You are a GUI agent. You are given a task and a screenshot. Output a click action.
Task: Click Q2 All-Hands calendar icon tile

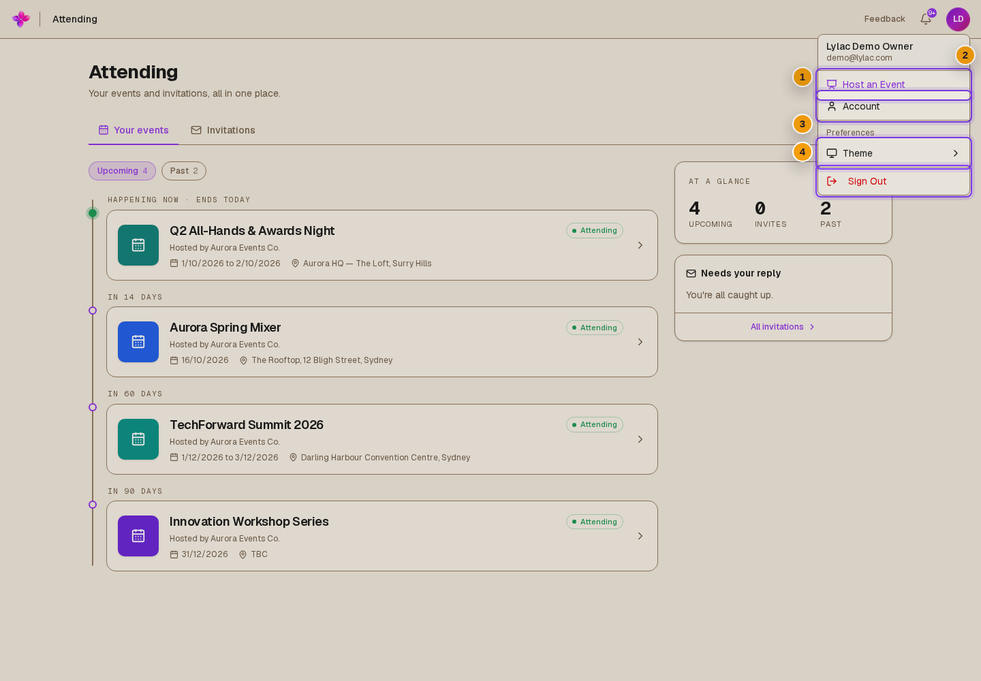pos(138,245)
